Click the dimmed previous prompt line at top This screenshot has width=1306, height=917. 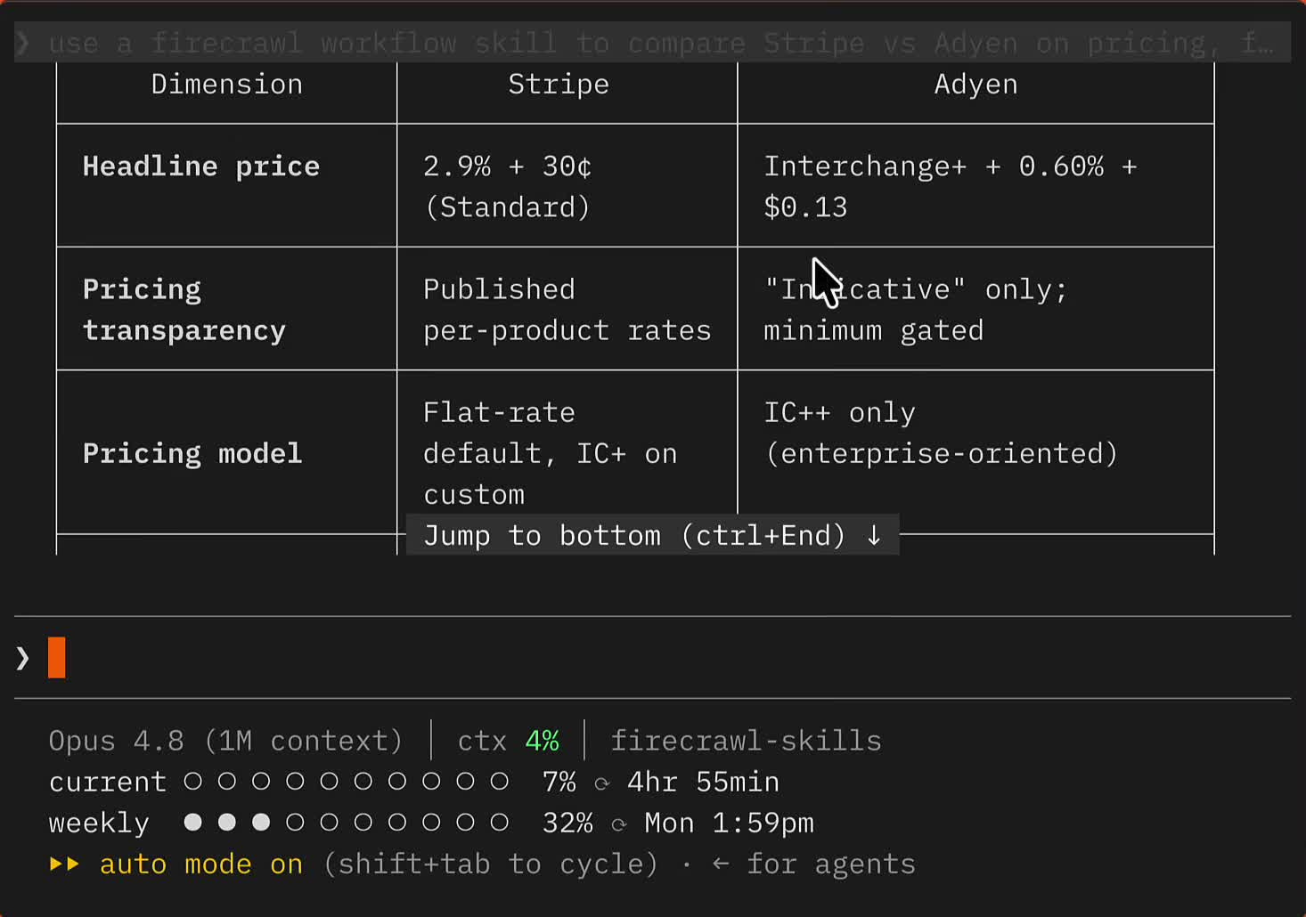point(652,43)
